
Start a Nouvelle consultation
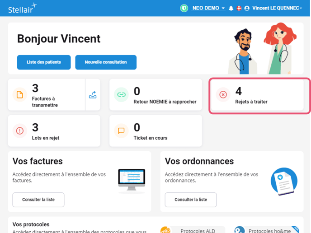point(106,62)
